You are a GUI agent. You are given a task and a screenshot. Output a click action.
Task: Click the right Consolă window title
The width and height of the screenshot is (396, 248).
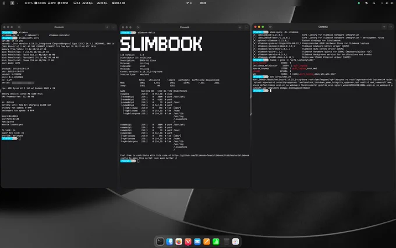323,27
